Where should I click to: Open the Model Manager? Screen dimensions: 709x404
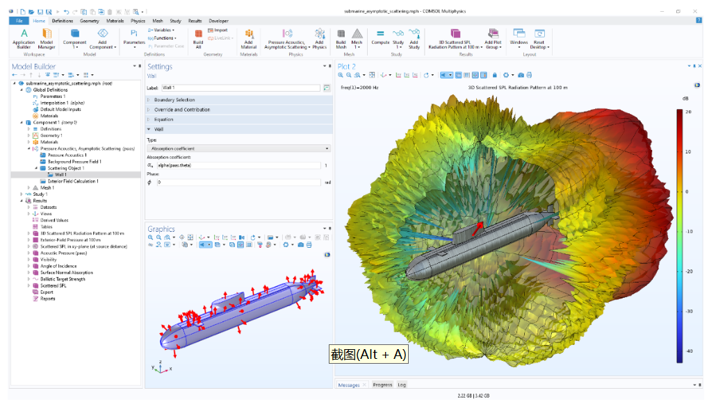(46, 38)
